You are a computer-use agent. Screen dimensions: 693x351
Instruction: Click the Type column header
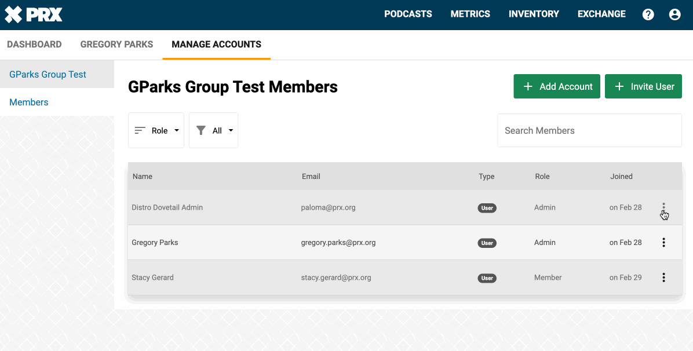(487, 177)
